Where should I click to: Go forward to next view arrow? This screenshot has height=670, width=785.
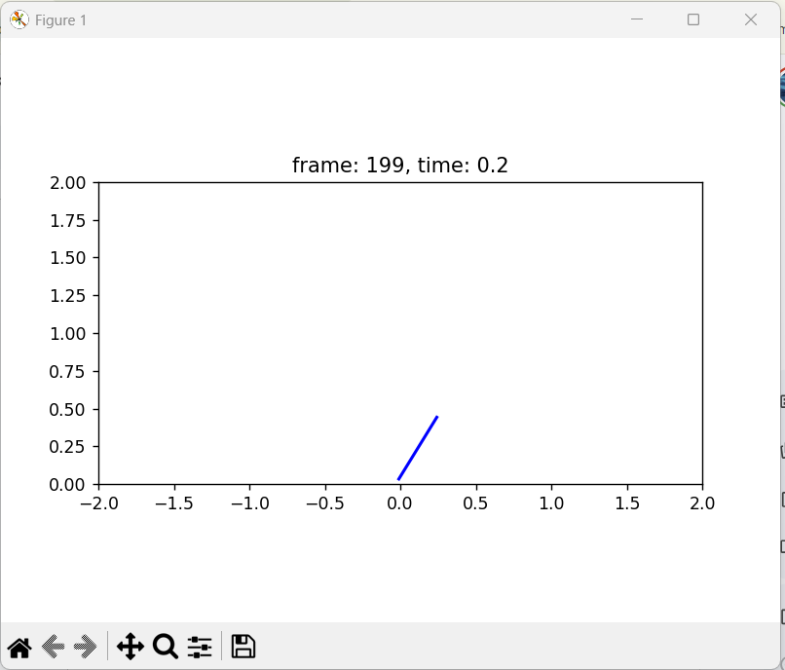[86, 647]
